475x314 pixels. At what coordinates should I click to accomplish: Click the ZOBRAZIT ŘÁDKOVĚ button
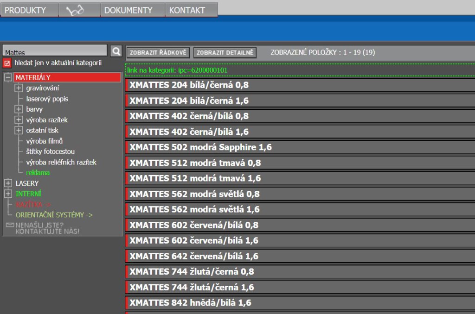pos(158,53)
